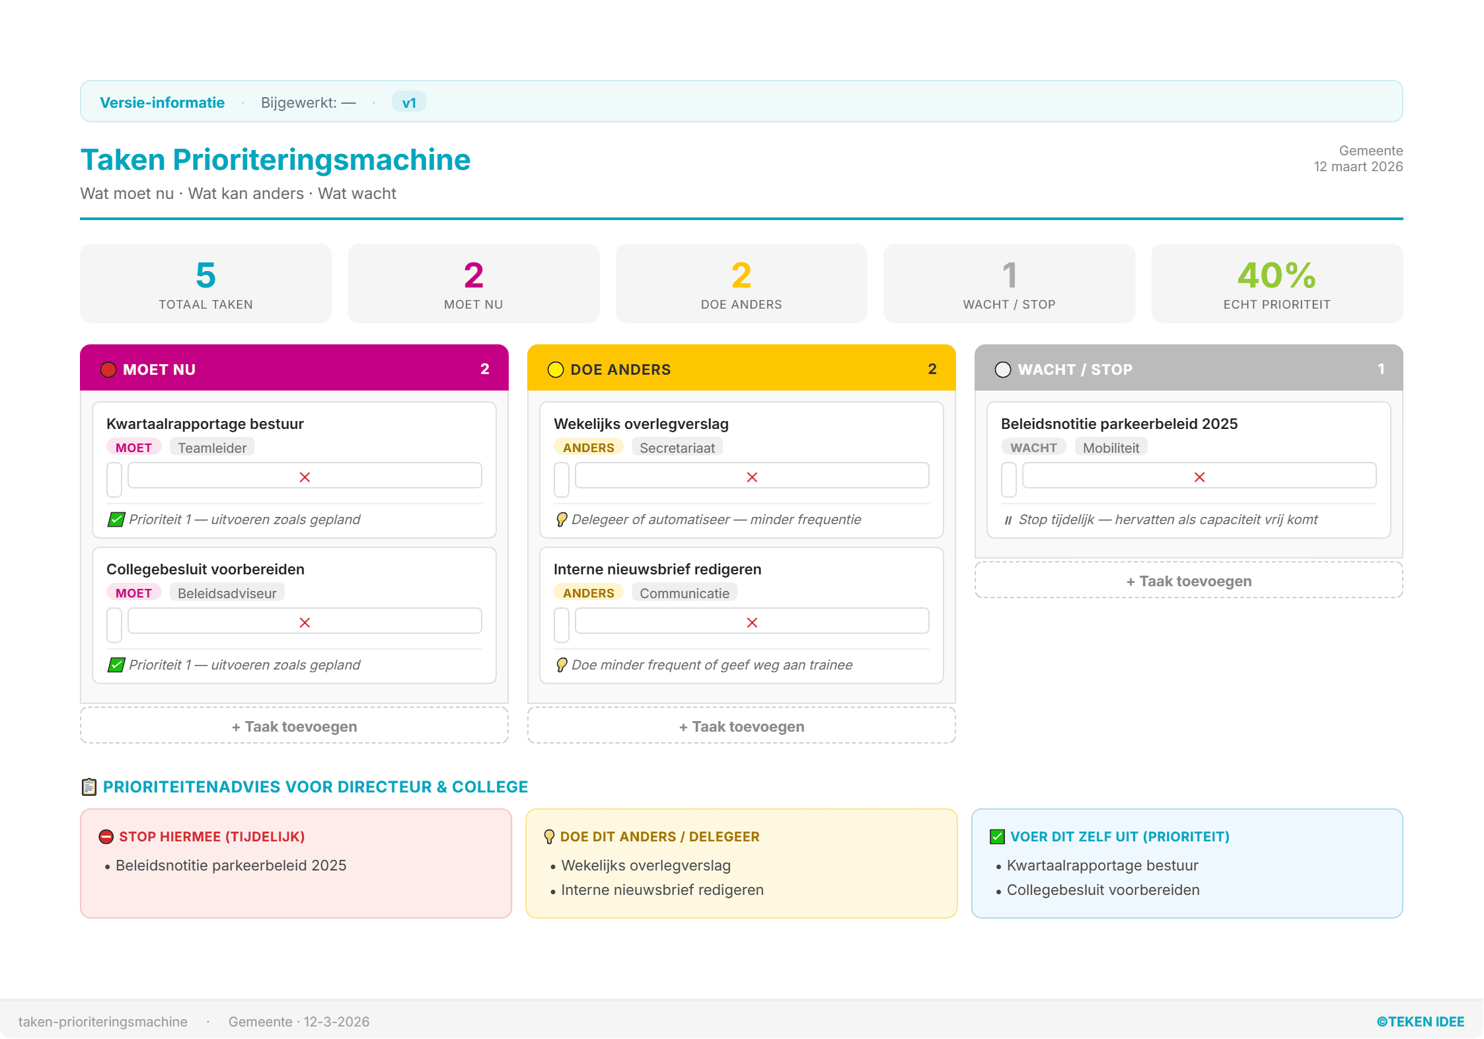The width and height of the screenshot is (1484, 1039).
Task: Click the v1 version badge
Action: [409, 102]
